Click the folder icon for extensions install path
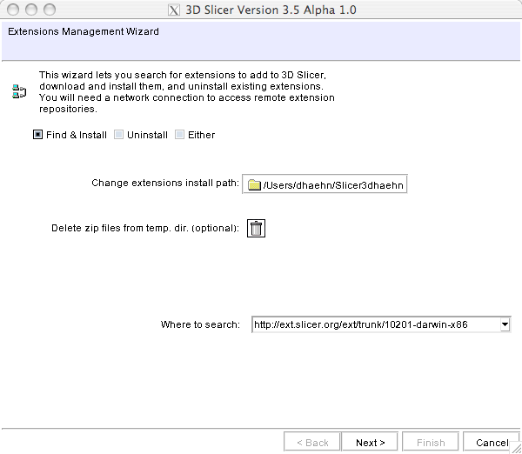 pos(254,184)
